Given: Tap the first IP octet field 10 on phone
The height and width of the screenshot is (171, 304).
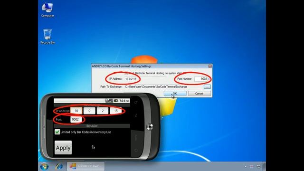Looking at the screenshot, I should point(76,111).
